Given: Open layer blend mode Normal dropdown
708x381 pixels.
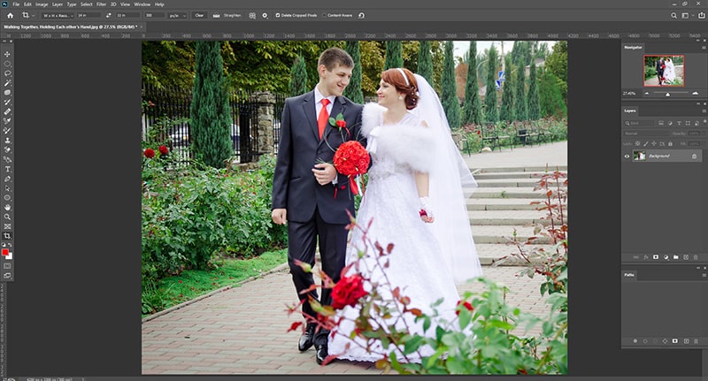Looking at the screenshot, I should pos(646,133).
